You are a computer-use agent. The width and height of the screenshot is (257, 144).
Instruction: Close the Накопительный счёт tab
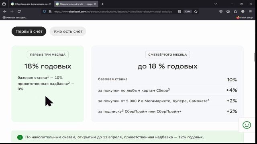coord(95,4)
